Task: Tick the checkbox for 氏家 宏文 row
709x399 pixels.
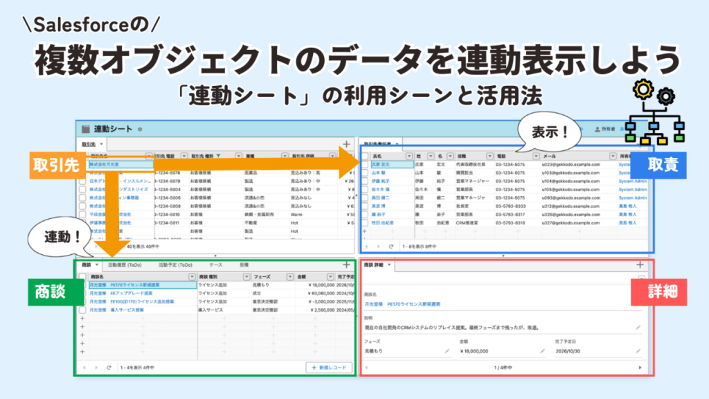Action: [x=365, y=165]
